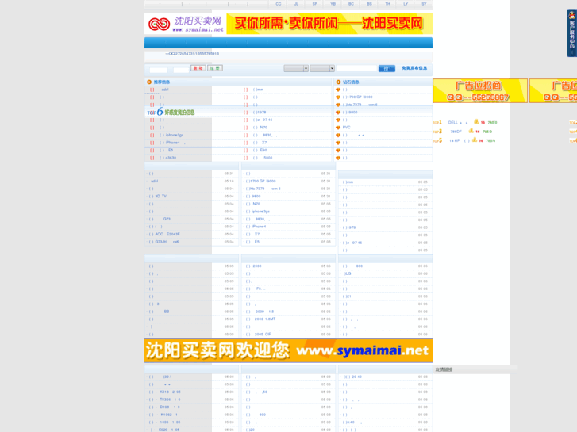
Task: Click the search keyword input box
Action: (356, 68)
